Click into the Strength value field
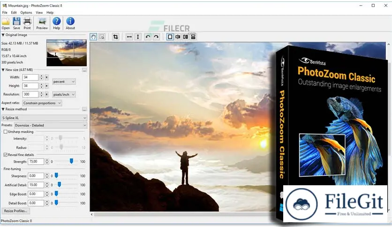The image size is (392, 227). (36, 162)
